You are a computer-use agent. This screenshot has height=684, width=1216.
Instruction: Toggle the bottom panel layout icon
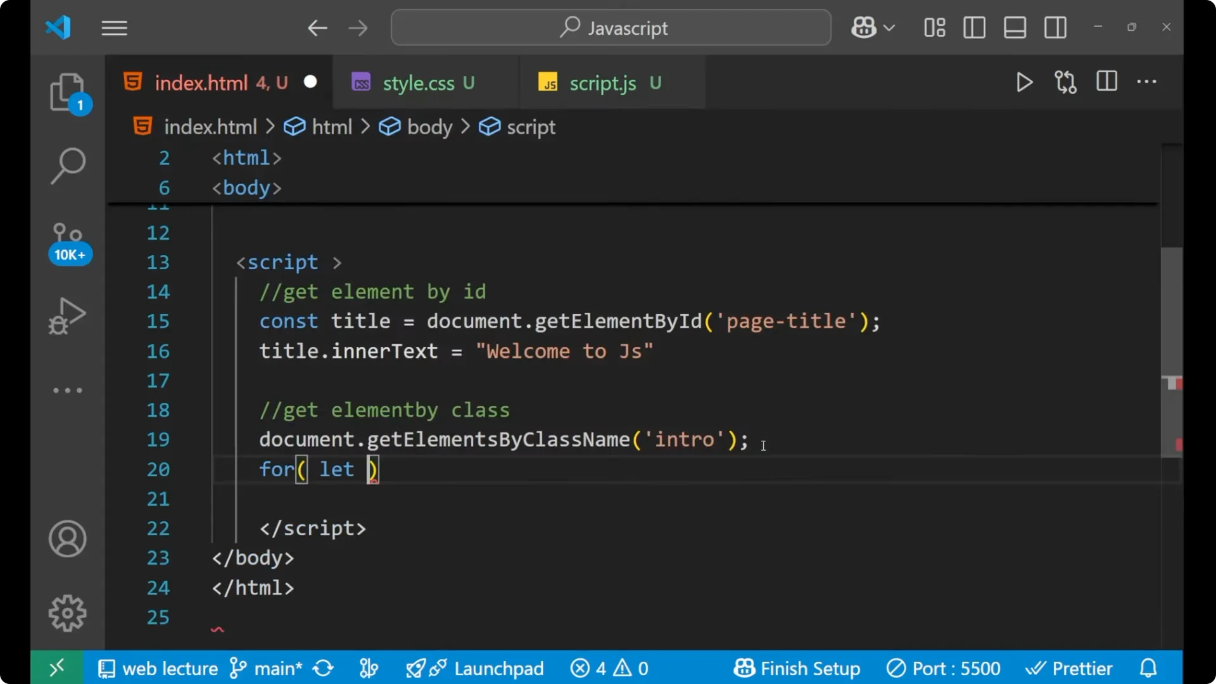click(1015, 27)
